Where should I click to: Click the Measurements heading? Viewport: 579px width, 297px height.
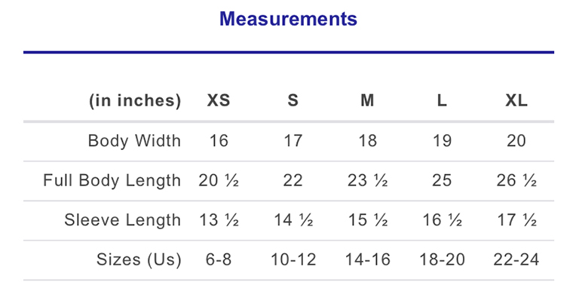[289, 19]
